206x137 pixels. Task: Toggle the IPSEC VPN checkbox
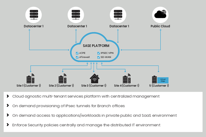99,53
